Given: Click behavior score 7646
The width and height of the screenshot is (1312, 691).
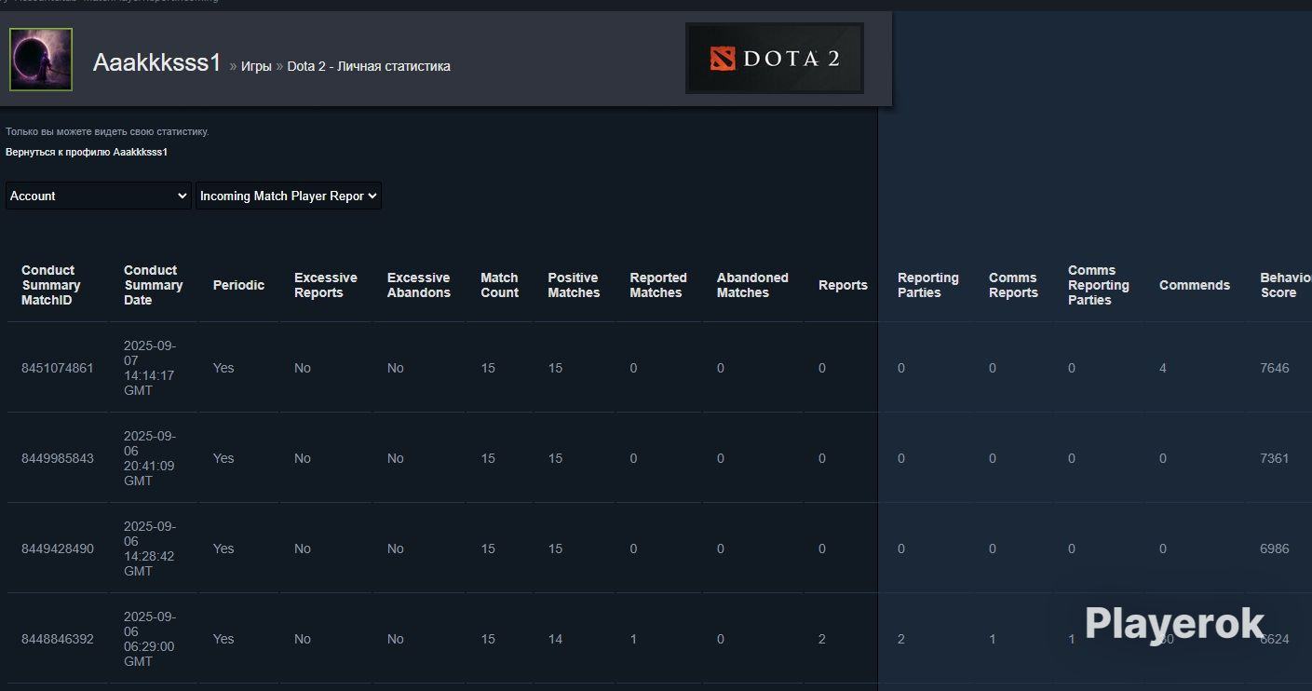Looking at the screenshot, I should tap(1275, 368).
